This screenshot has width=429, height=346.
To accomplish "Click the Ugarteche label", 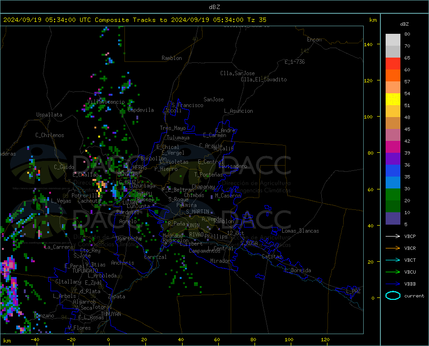I will tap(129, 238).
